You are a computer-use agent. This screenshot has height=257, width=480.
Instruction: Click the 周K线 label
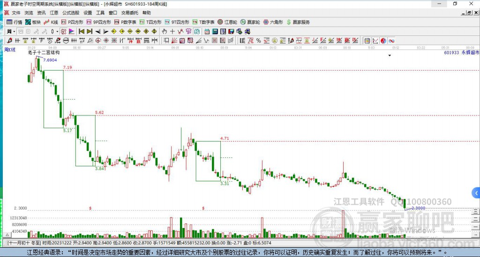(10, 50)
